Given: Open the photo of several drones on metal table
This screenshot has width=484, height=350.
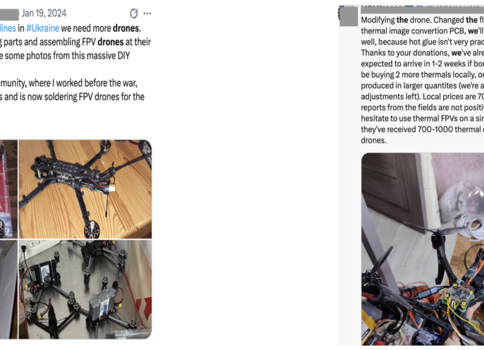Looking at the screenshot, I should pyautogui.click(x=85, y=289).
